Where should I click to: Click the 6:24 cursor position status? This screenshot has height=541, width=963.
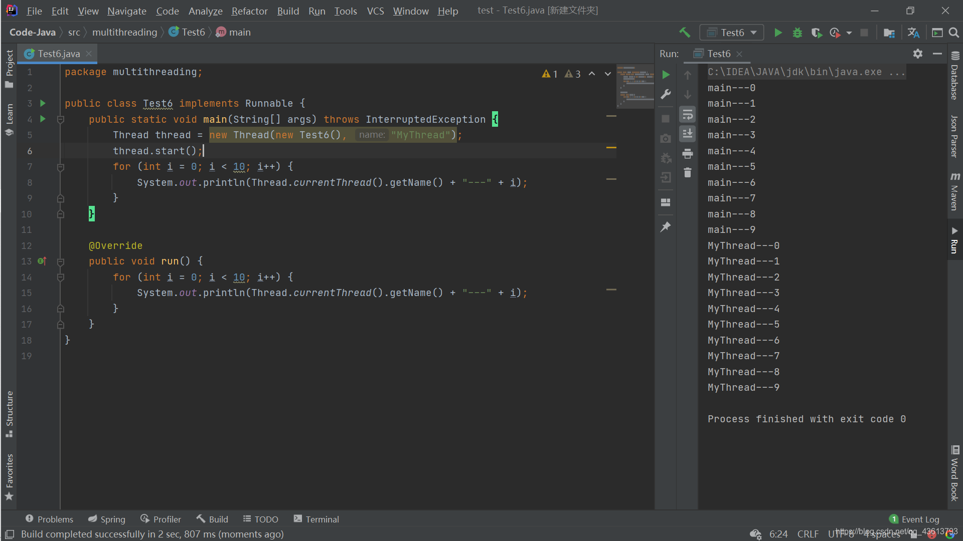pos(778,534)
